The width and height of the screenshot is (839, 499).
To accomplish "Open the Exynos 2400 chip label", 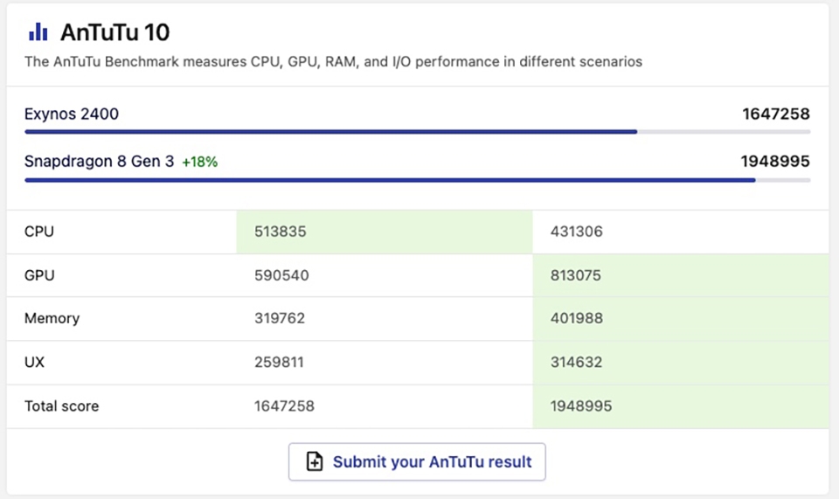I will click(x=72, y=114).
